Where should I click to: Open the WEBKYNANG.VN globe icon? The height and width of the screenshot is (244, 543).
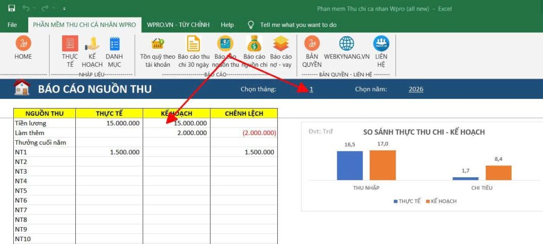click(347, 44)
